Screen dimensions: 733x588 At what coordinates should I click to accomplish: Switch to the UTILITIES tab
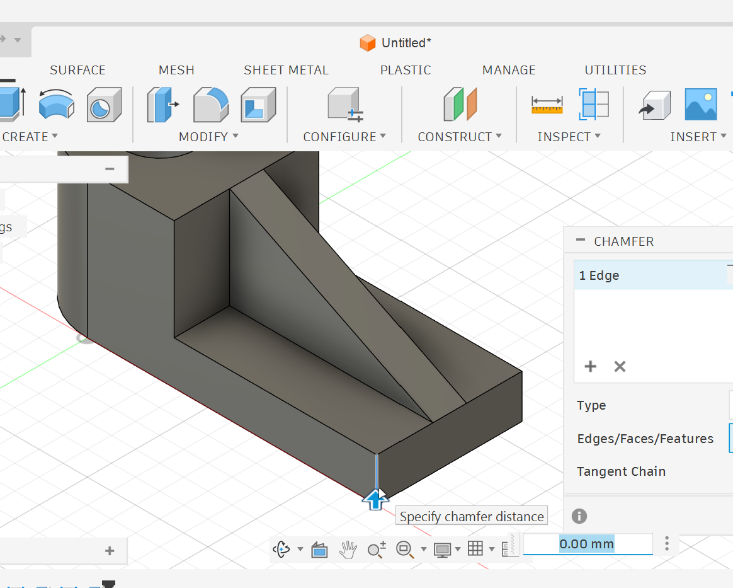tap(615, 70)
